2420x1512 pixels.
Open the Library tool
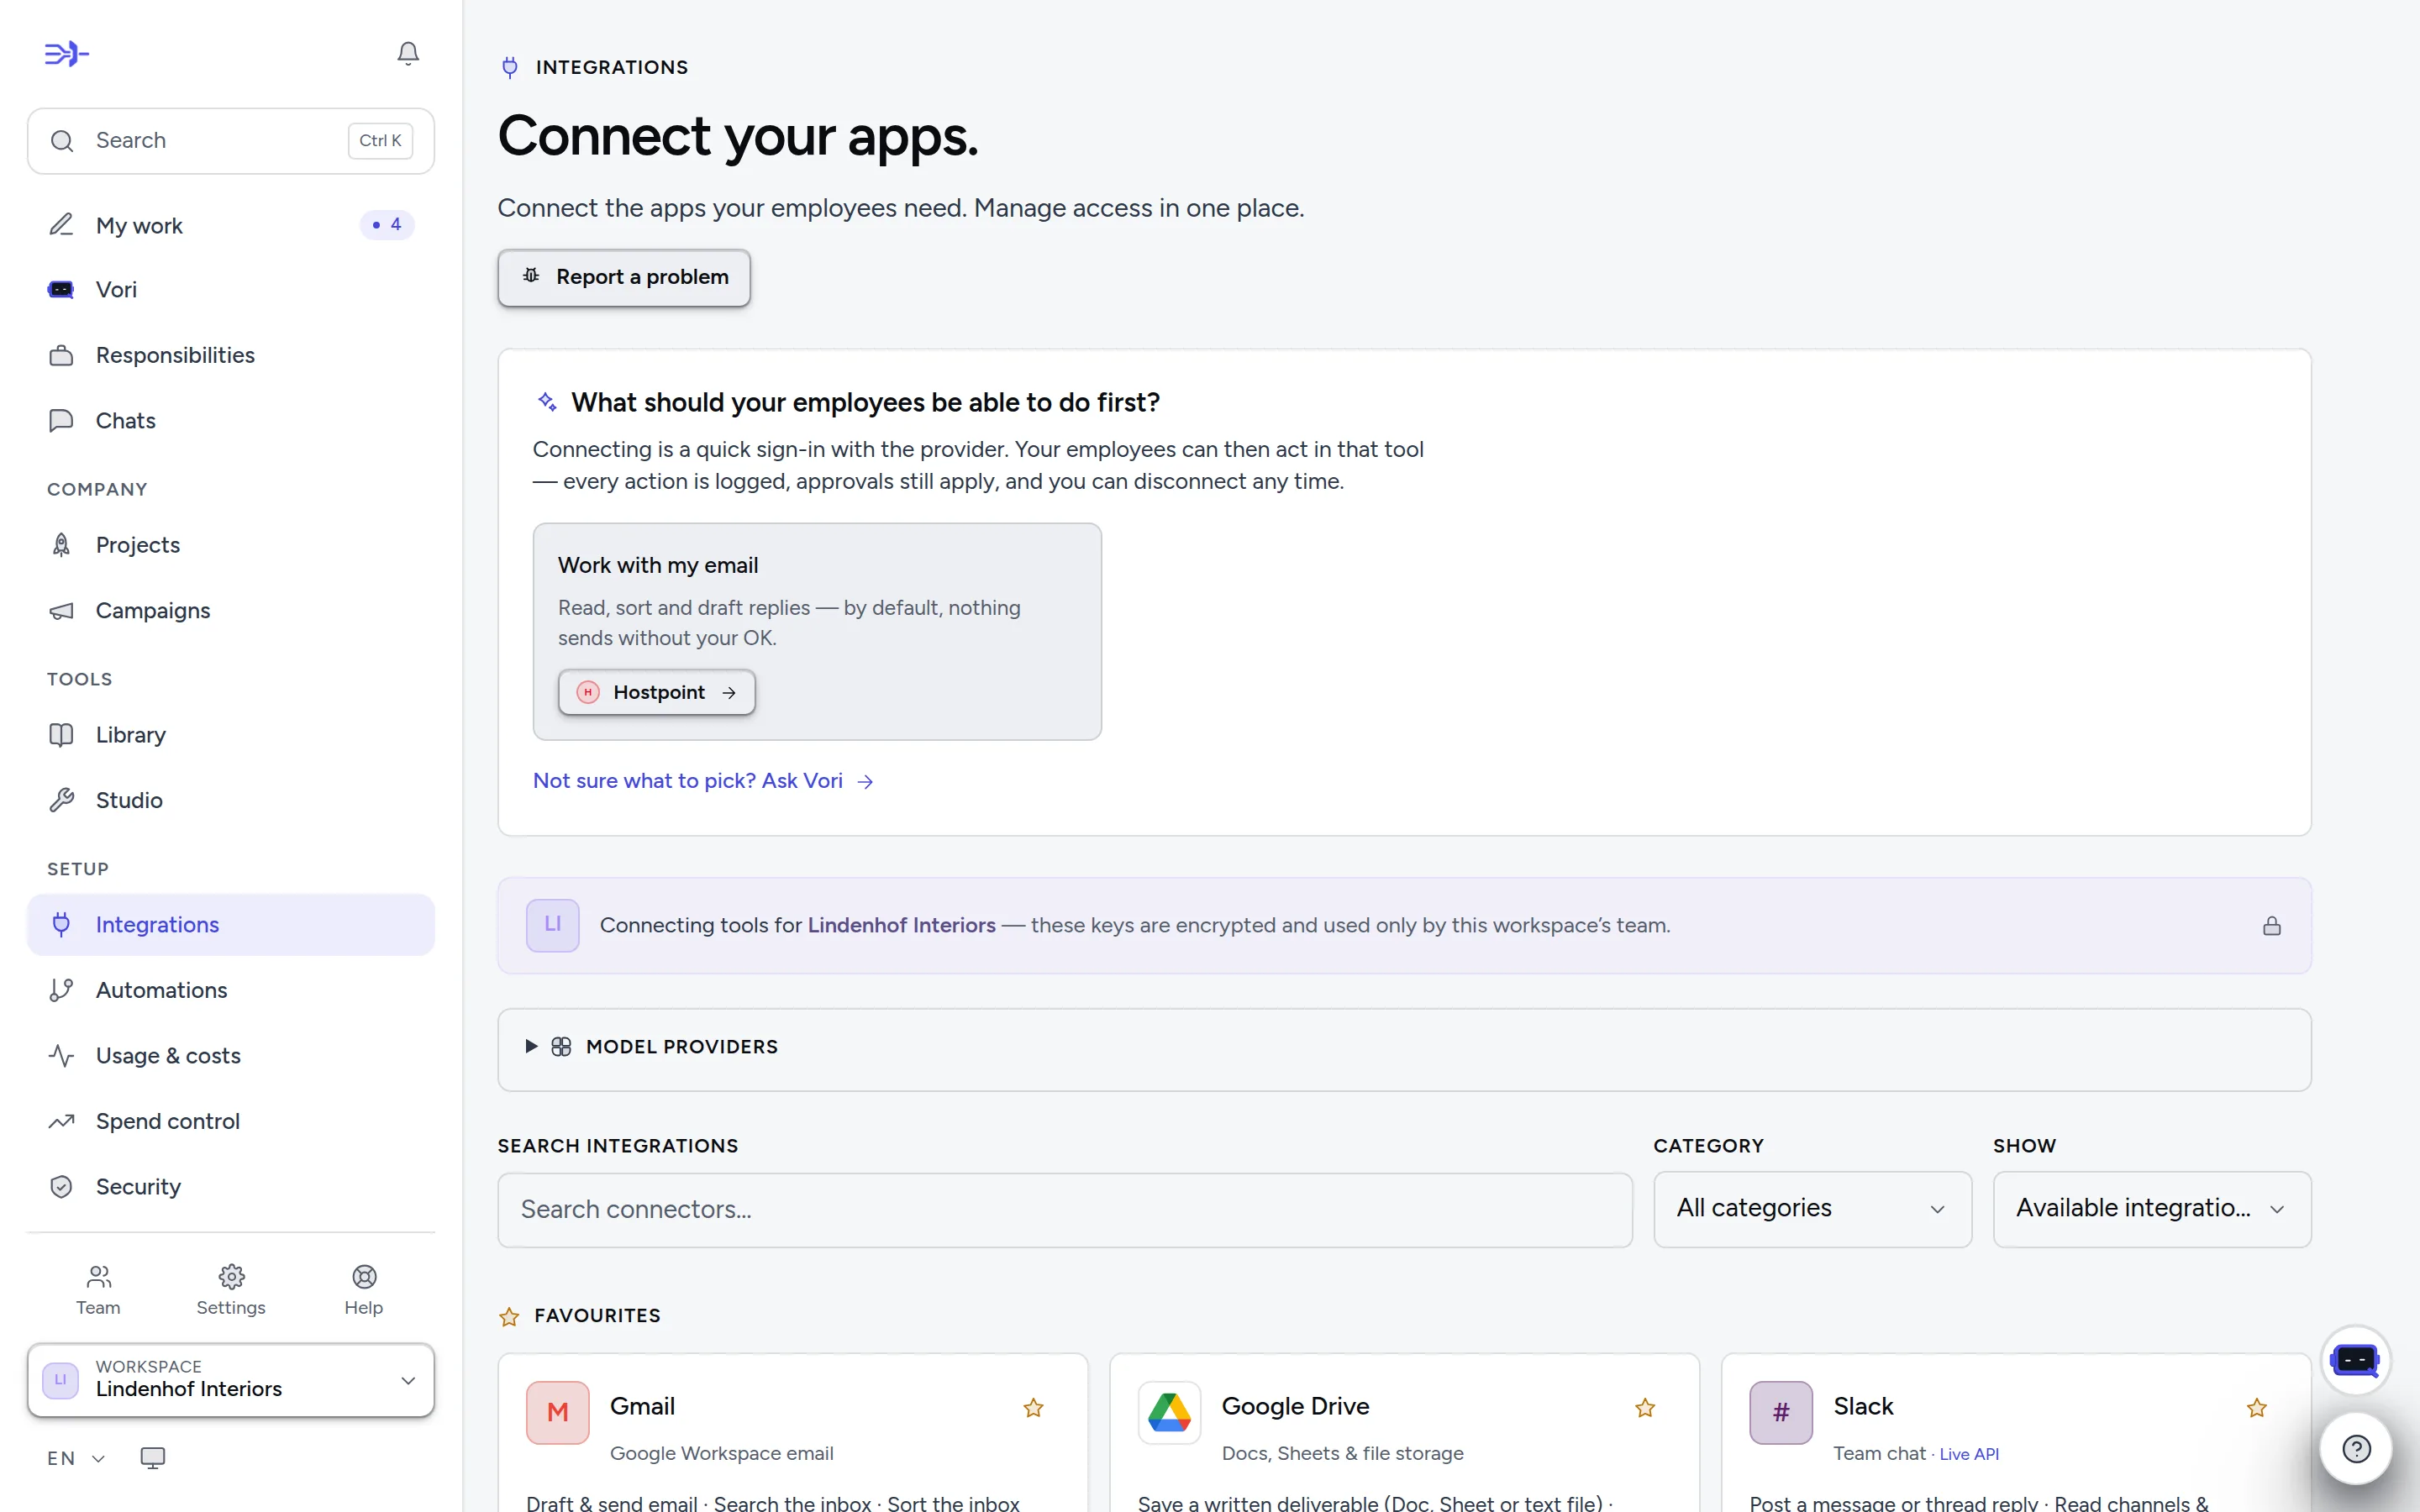click(x=231, y=735)
